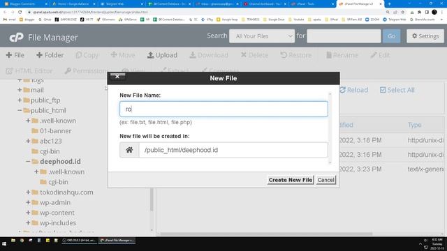The height and width of the screenshot is (251, 447).
Task: Select the wp-content folder
Action: click(x=57, y=213)
